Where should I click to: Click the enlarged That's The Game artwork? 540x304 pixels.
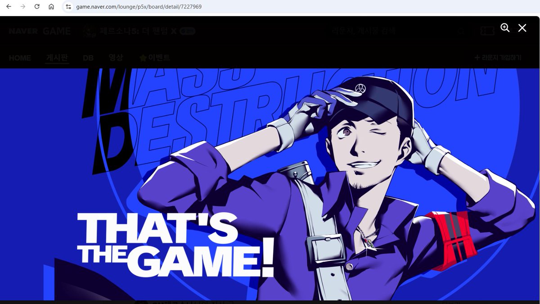click(x=270, y=184)
